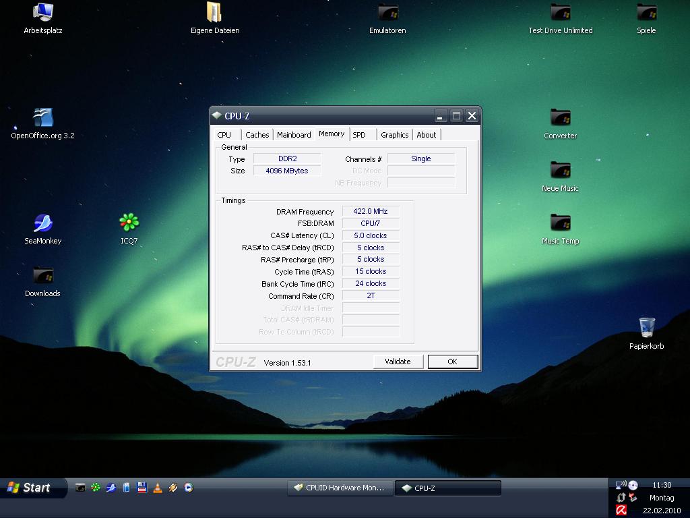Click the Avira umbrella tray icon

point(621,511)
